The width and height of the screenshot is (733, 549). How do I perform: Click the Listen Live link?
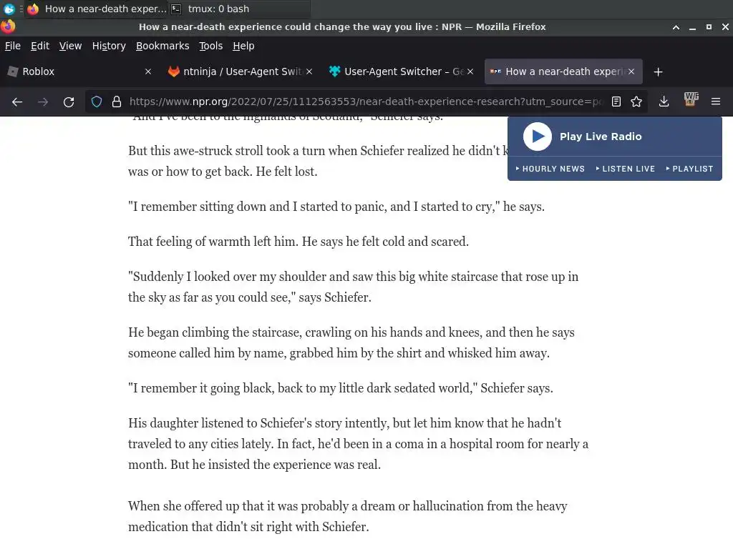tap(626, 169)
